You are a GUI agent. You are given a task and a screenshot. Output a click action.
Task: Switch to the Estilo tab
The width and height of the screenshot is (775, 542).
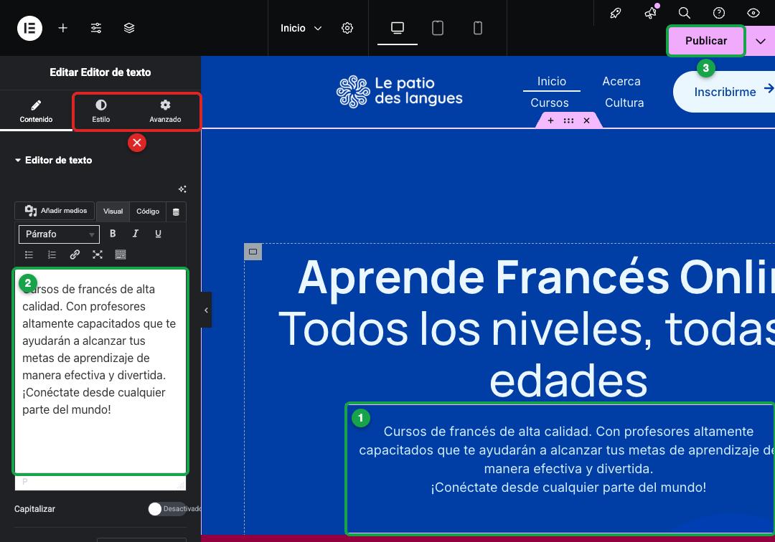click(101, 111)
